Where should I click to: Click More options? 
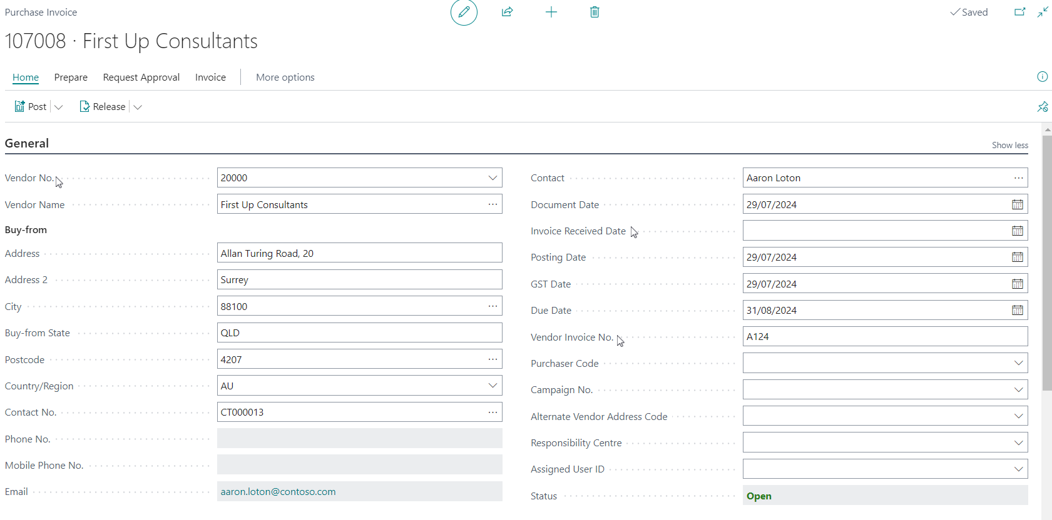[x=285, y=77]
